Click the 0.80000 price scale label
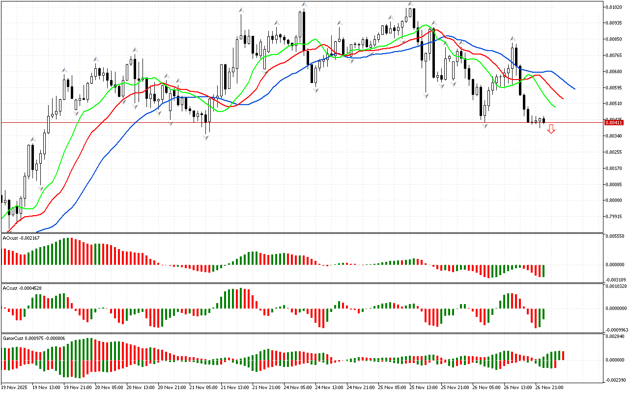629x393 pixels. click(x=614, y=200)
